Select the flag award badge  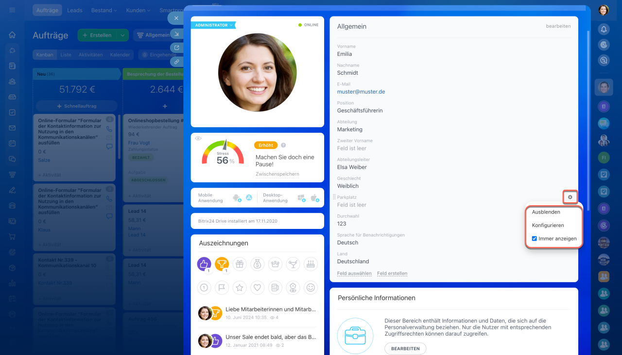coord(222,288)
